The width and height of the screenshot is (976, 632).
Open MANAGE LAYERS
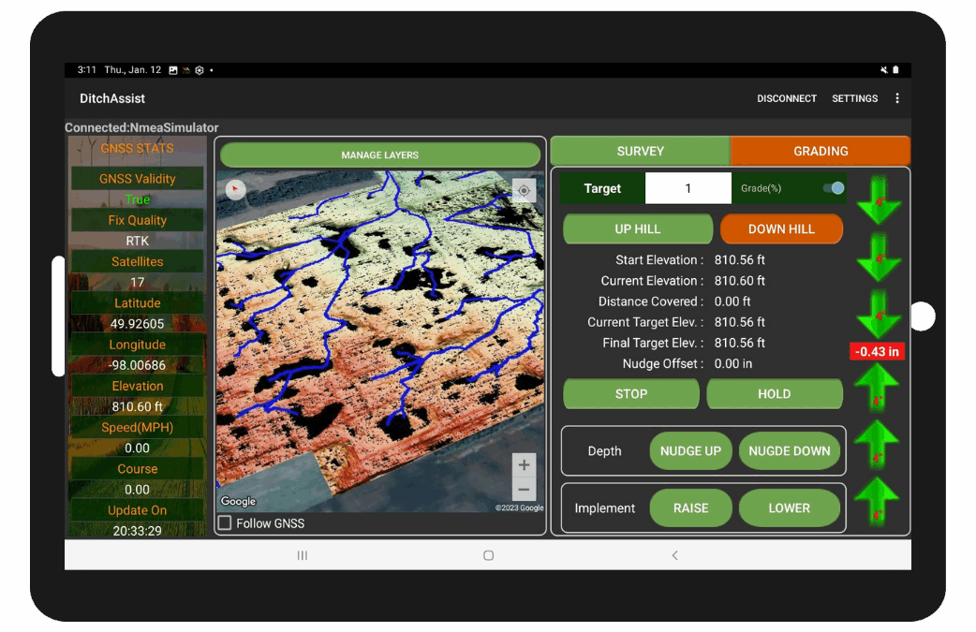pos(379,154)
